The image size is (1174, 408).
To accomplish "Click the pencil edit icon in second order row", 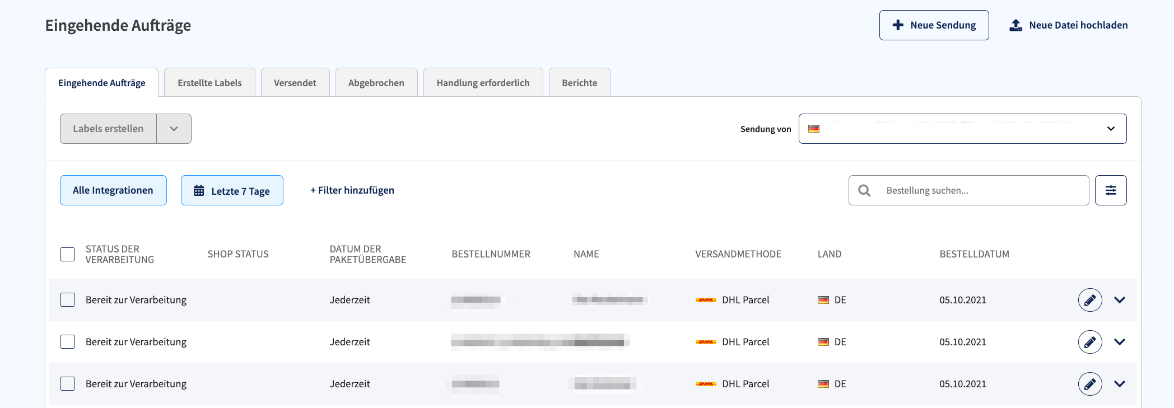I will [x=1090, y=342].
